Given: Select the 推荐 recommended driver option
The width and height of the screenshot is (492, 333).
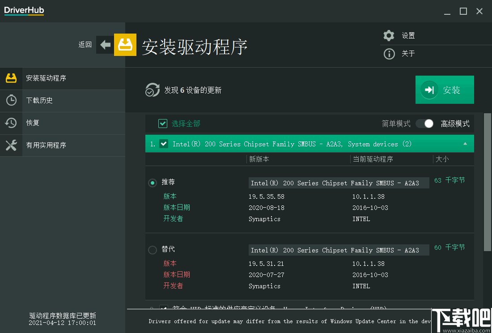Looking at the screenshot, I should [152, 183].
